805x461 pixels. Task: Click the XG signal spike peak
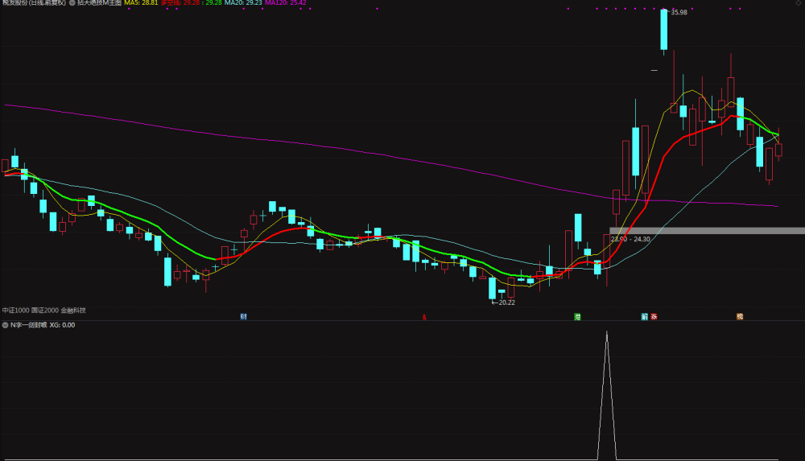607,334
